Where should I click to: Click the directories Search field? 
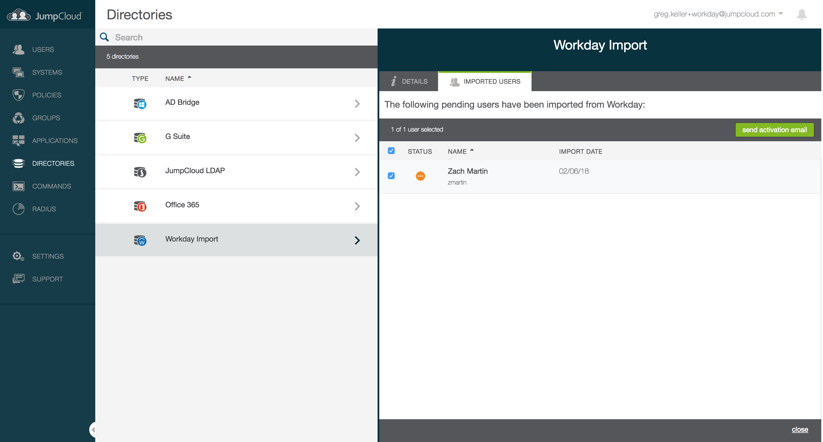(x=236, y=37)
